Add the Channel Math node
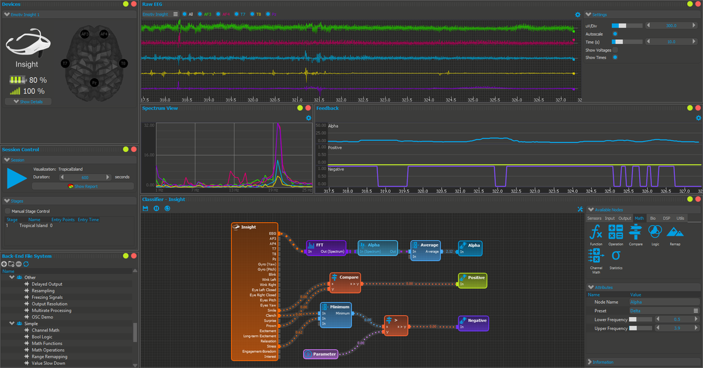The image size is (703, 368). (596, 261)
